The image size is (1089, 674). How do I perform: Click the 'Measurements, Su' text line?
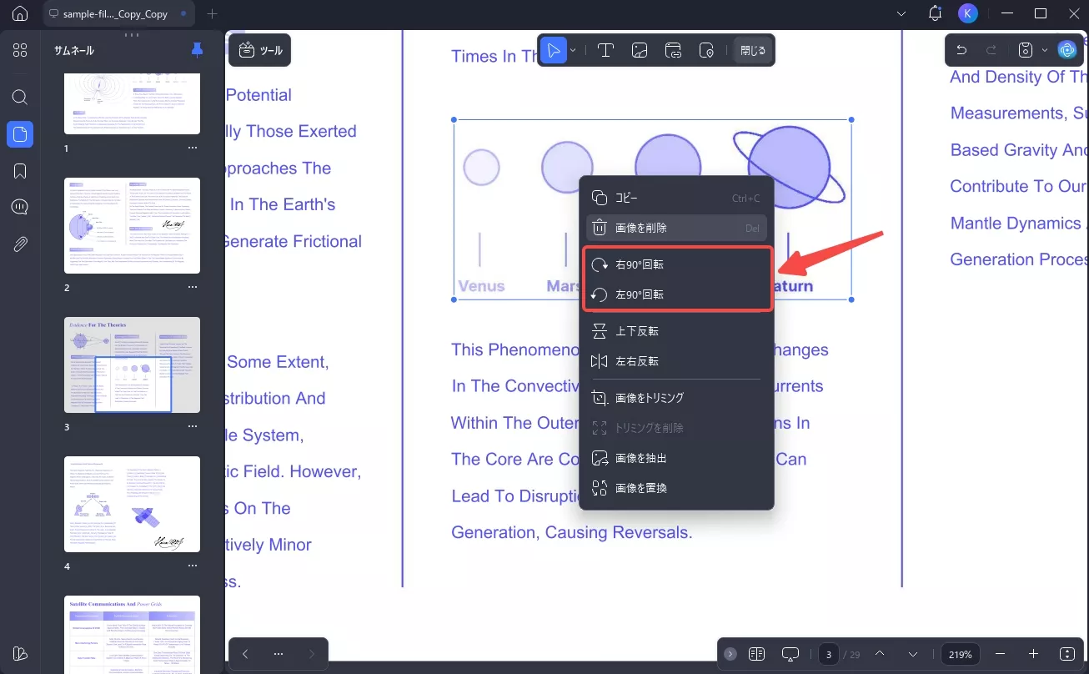pyautogui.click(x=1019, y=113)
